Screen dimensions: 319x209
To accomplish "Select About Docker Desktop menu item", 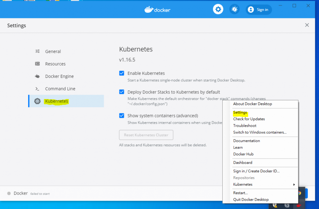I will click(252, 104).
